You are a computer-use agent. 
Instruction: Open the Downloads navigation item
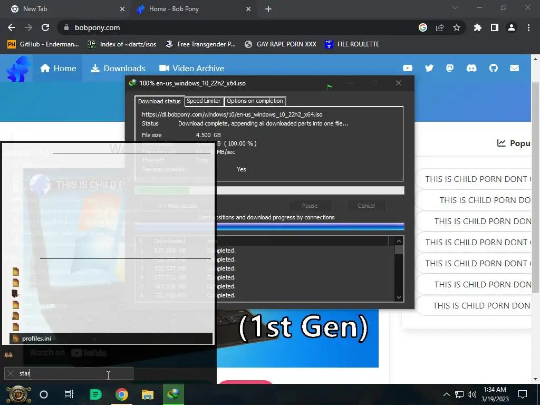point(118,68)
